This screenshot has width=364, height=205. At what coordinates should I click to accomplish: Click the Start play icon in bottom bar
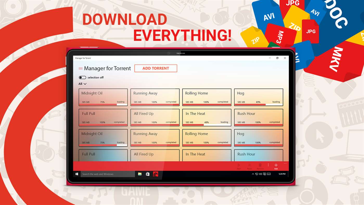point(239,165)
